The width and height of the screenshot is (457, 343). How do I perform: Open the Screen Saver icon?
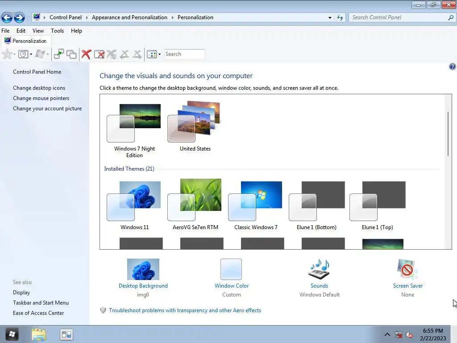click(x=407, y=269)
